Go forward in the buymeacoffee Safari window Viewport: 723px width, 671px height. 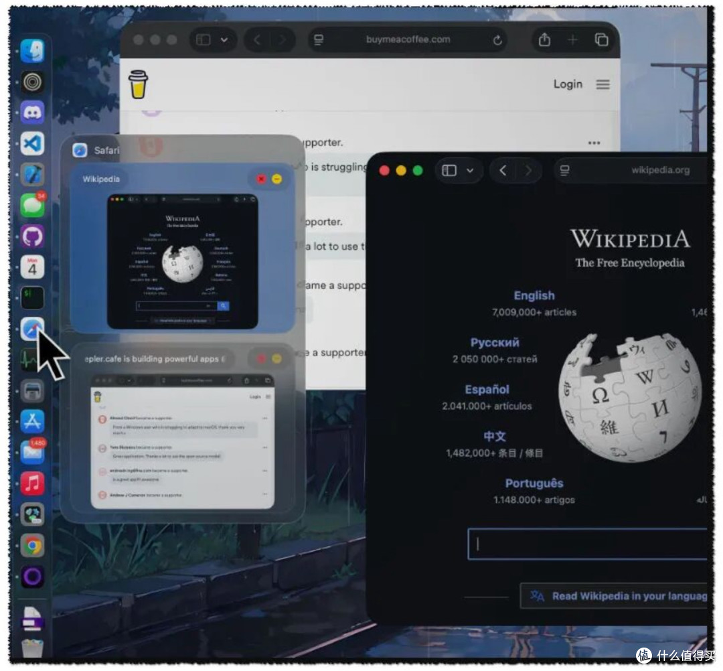282,40
